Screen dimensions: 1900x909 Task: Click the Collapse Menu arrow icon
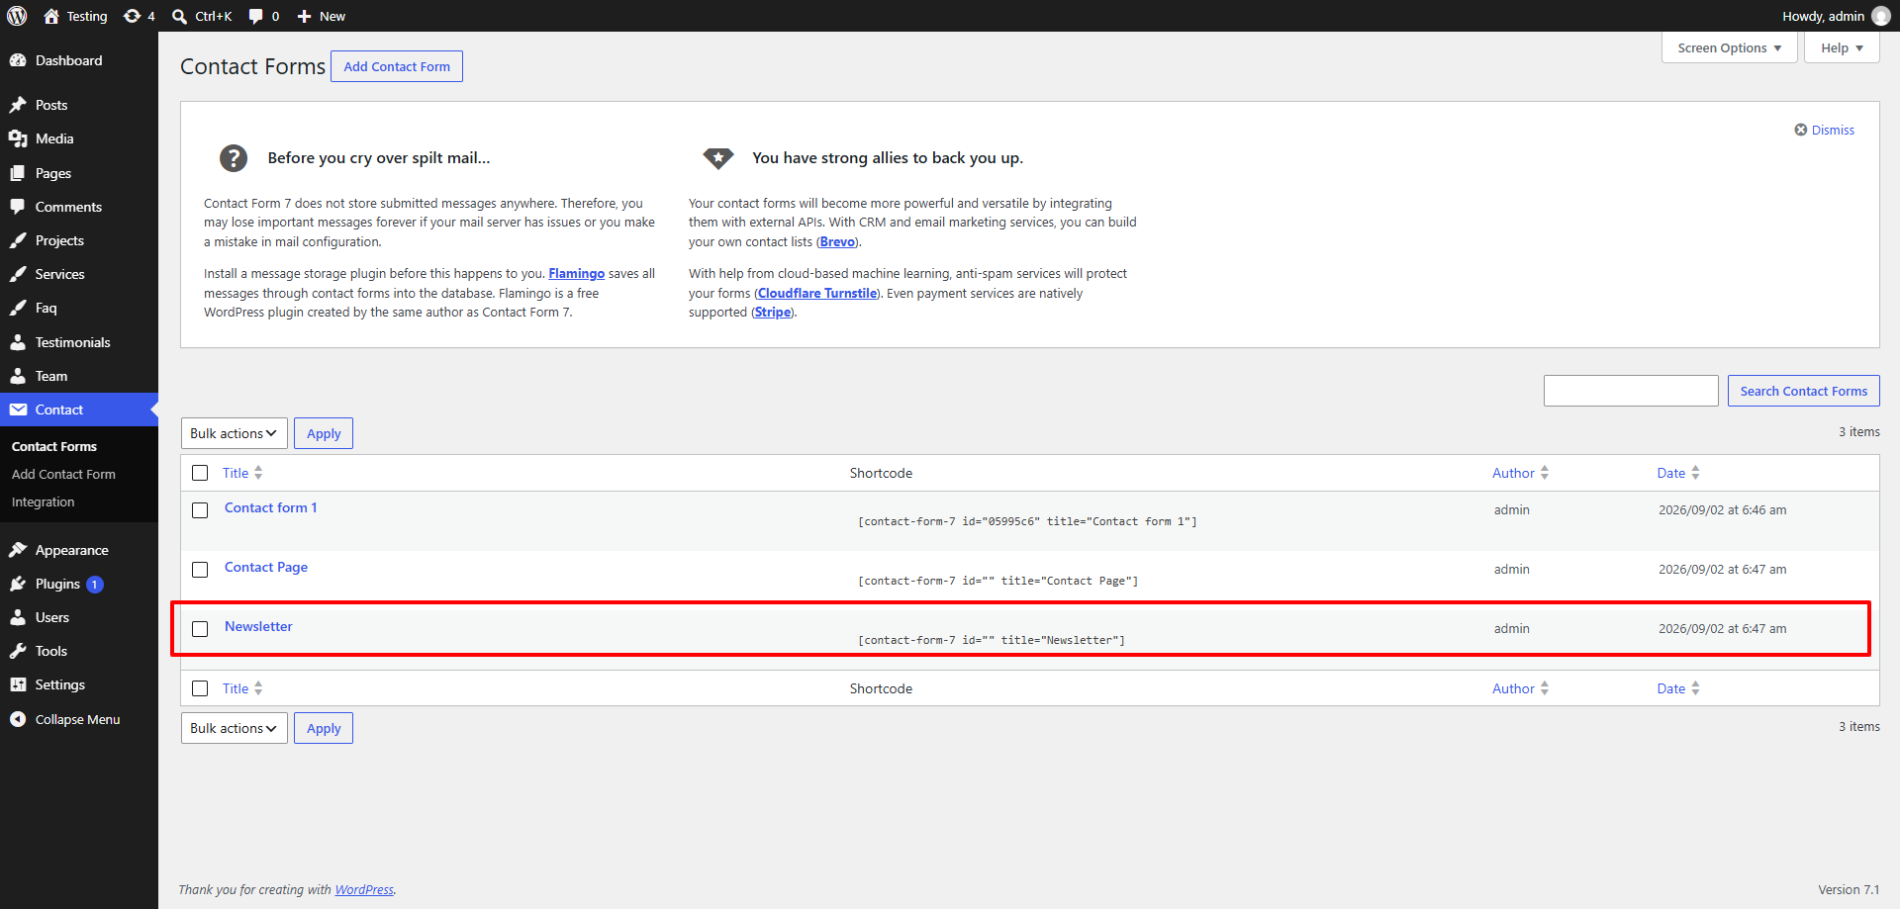18,719
